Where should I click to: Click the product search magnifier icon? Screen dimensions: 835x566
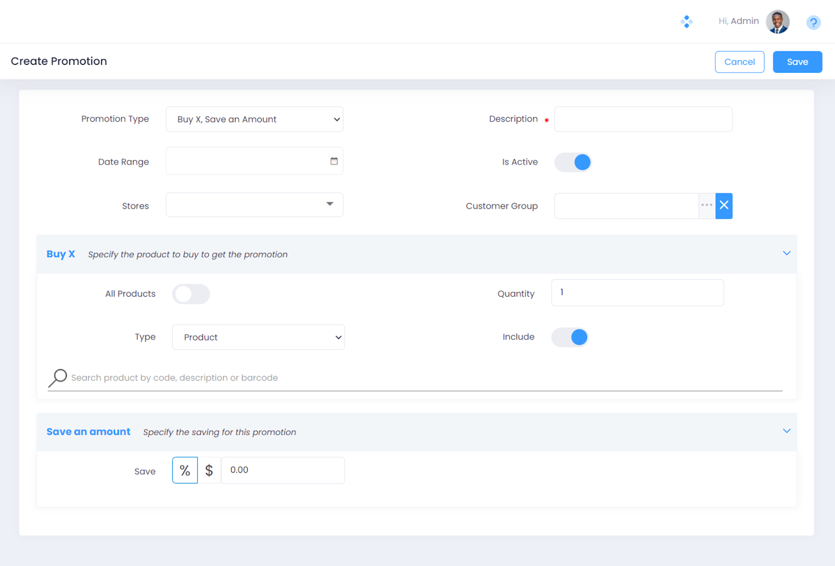[x=58, y=378]
